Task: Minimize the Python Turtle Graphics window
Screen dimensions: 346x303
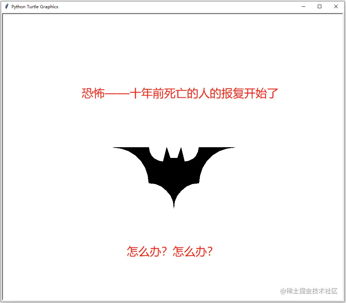Action: pos(303,7)
